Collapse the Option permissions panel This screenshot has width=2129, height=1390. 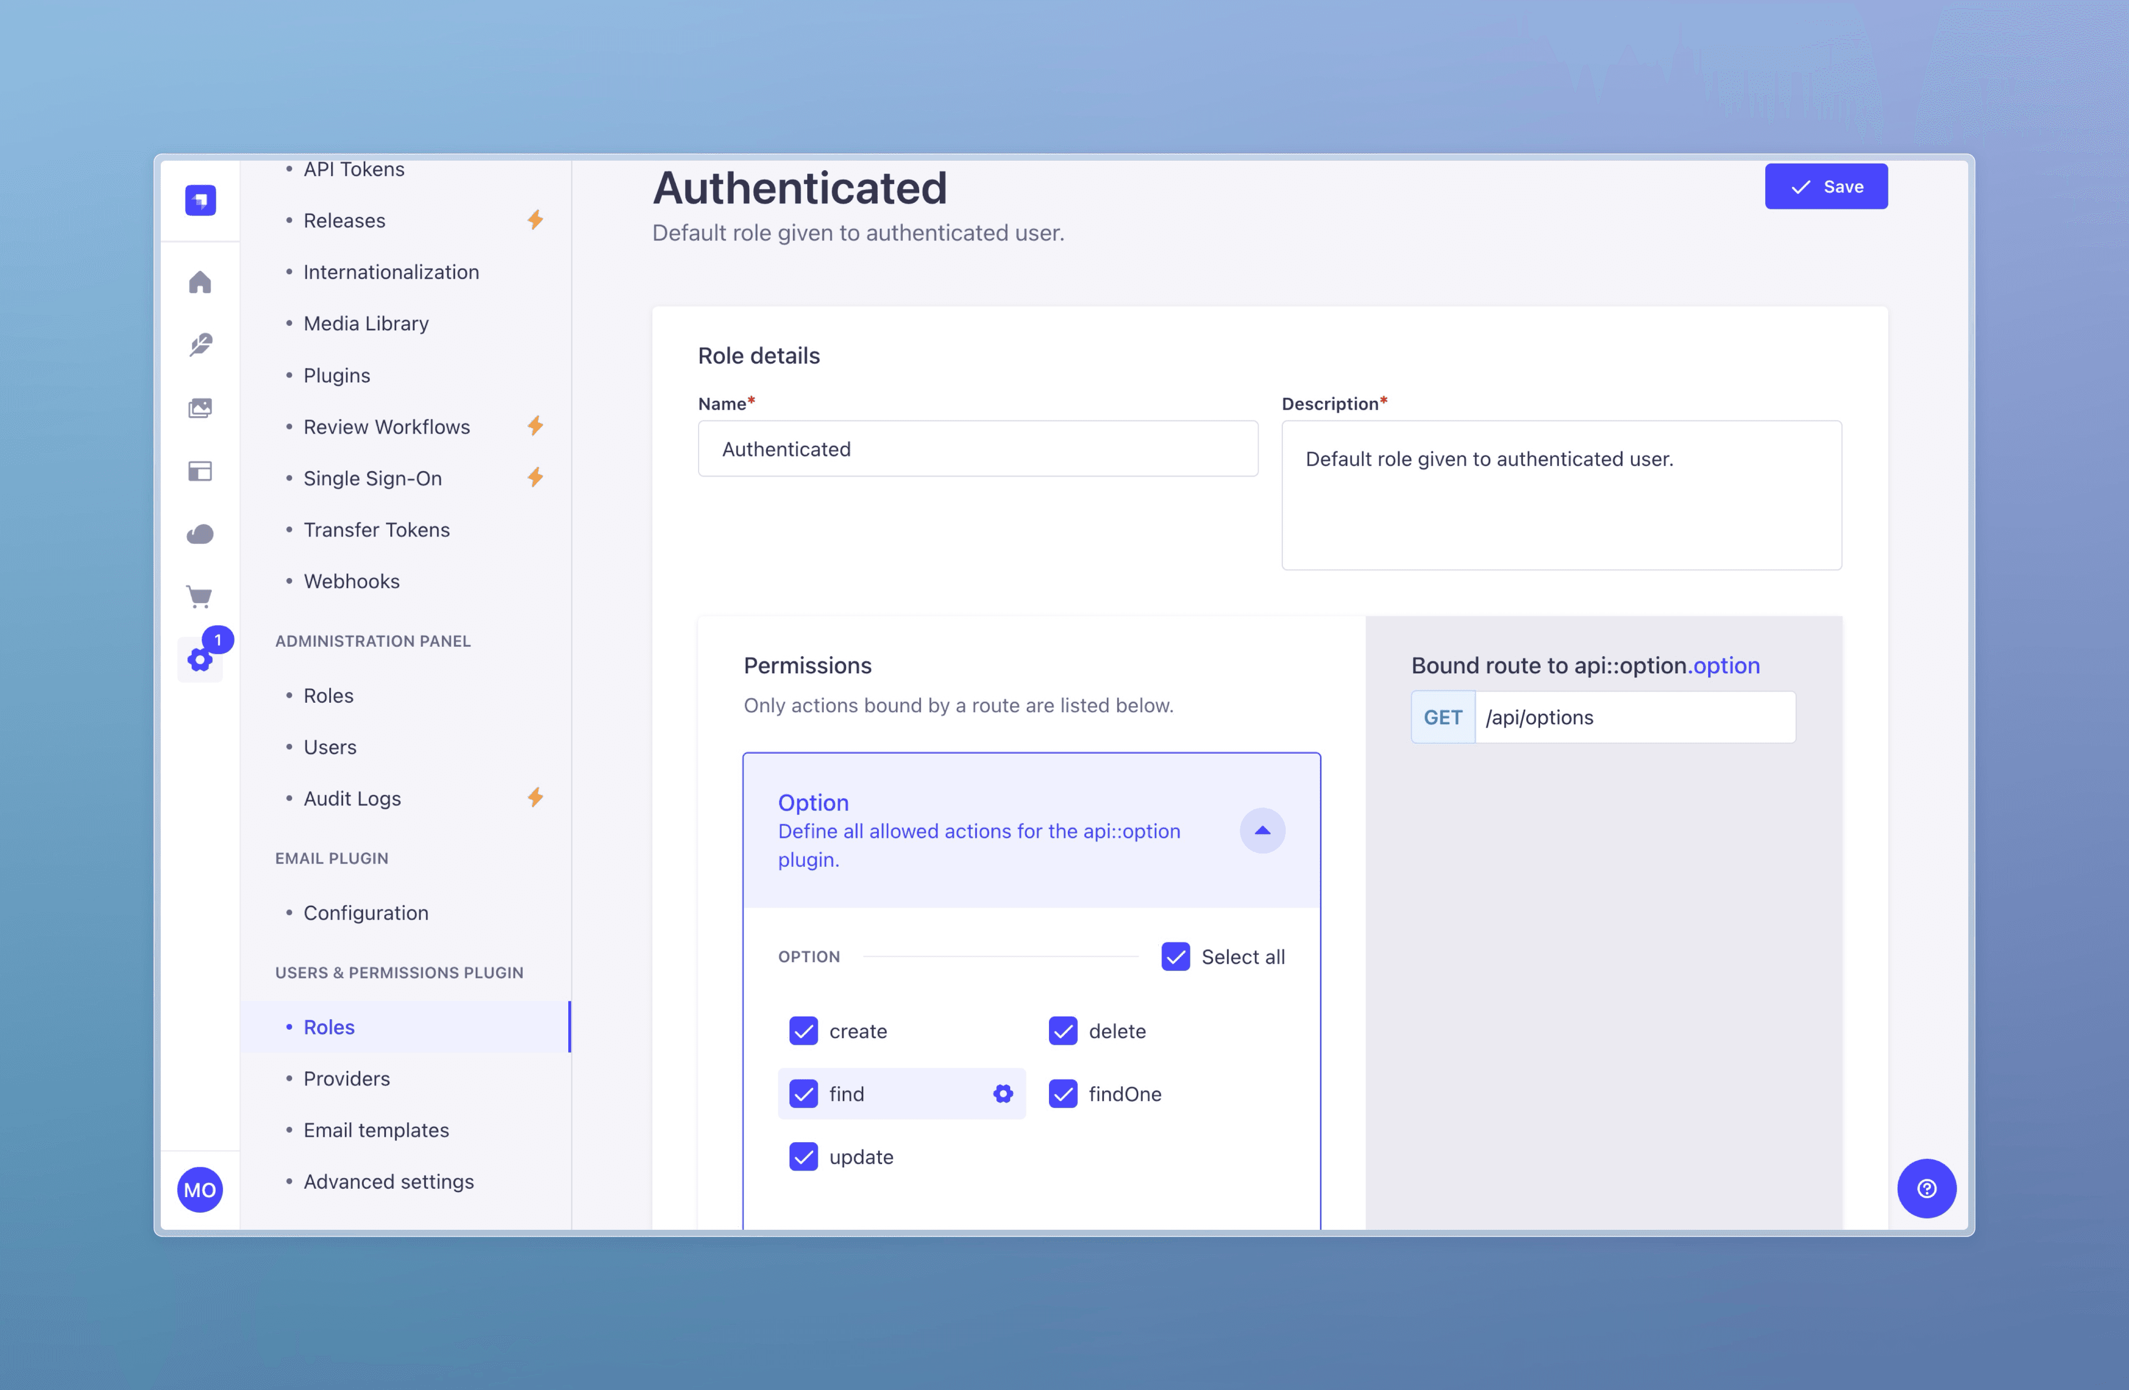pyautogui.click(x=1262, y=830)
